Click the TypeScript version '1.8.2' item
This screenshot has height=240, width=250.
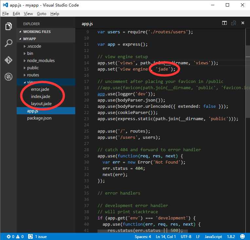[x=231, y=237]
